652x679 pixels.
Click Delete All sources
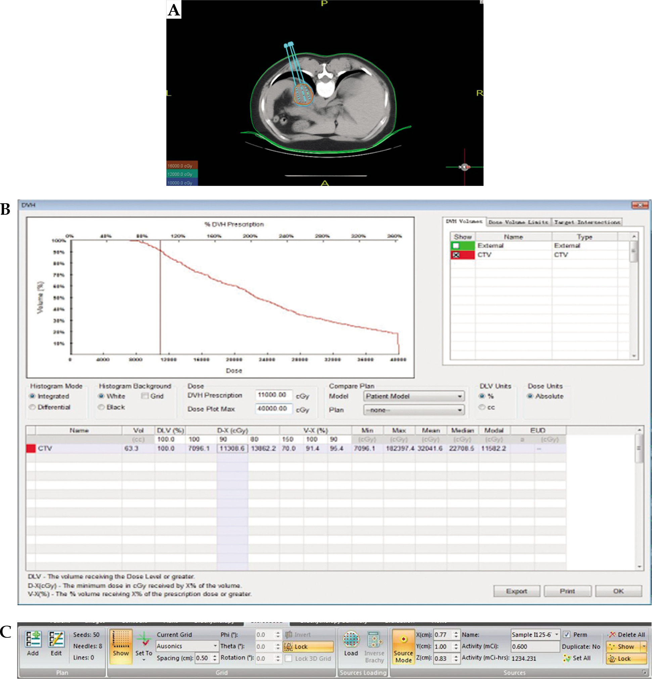pos(627,635)
